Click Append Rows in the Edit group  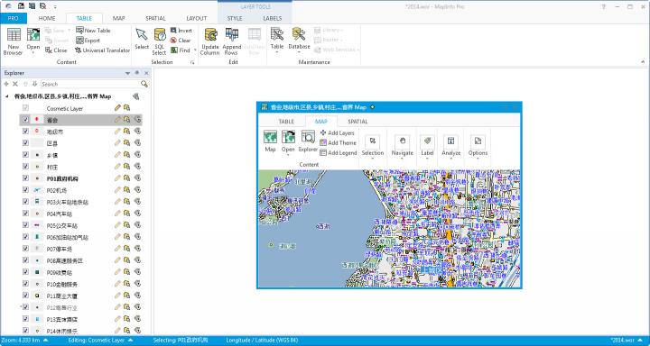coord(232,41)
